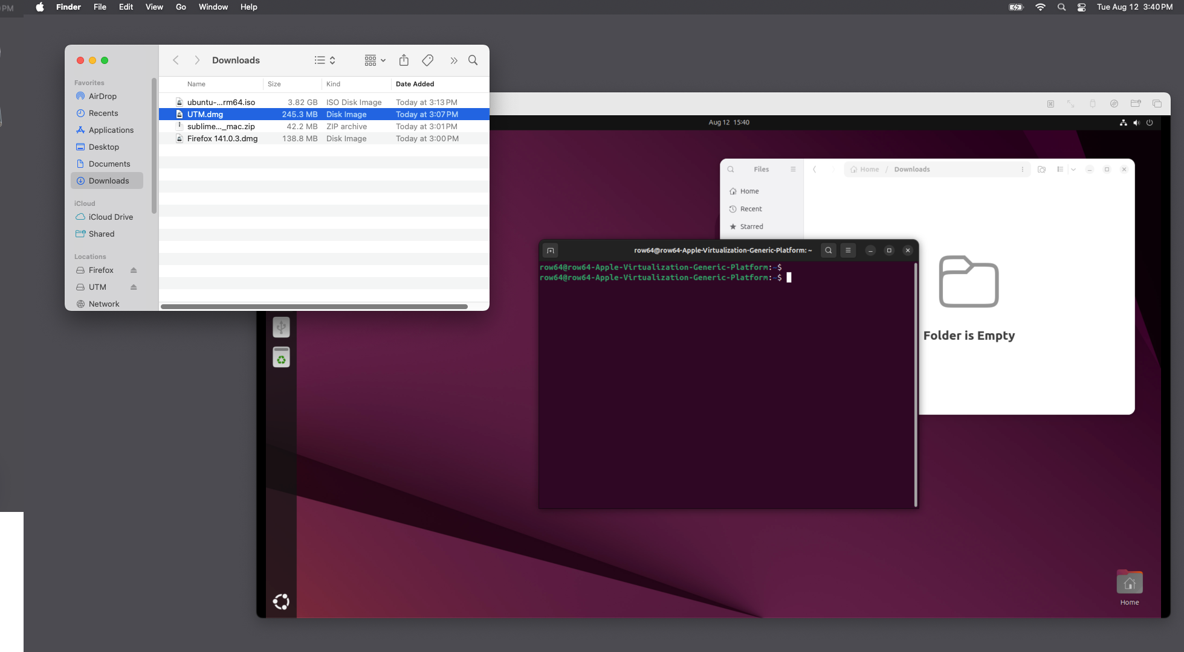Open the Help menu
The image size is (1184, 652).
(x=248, y=7)
